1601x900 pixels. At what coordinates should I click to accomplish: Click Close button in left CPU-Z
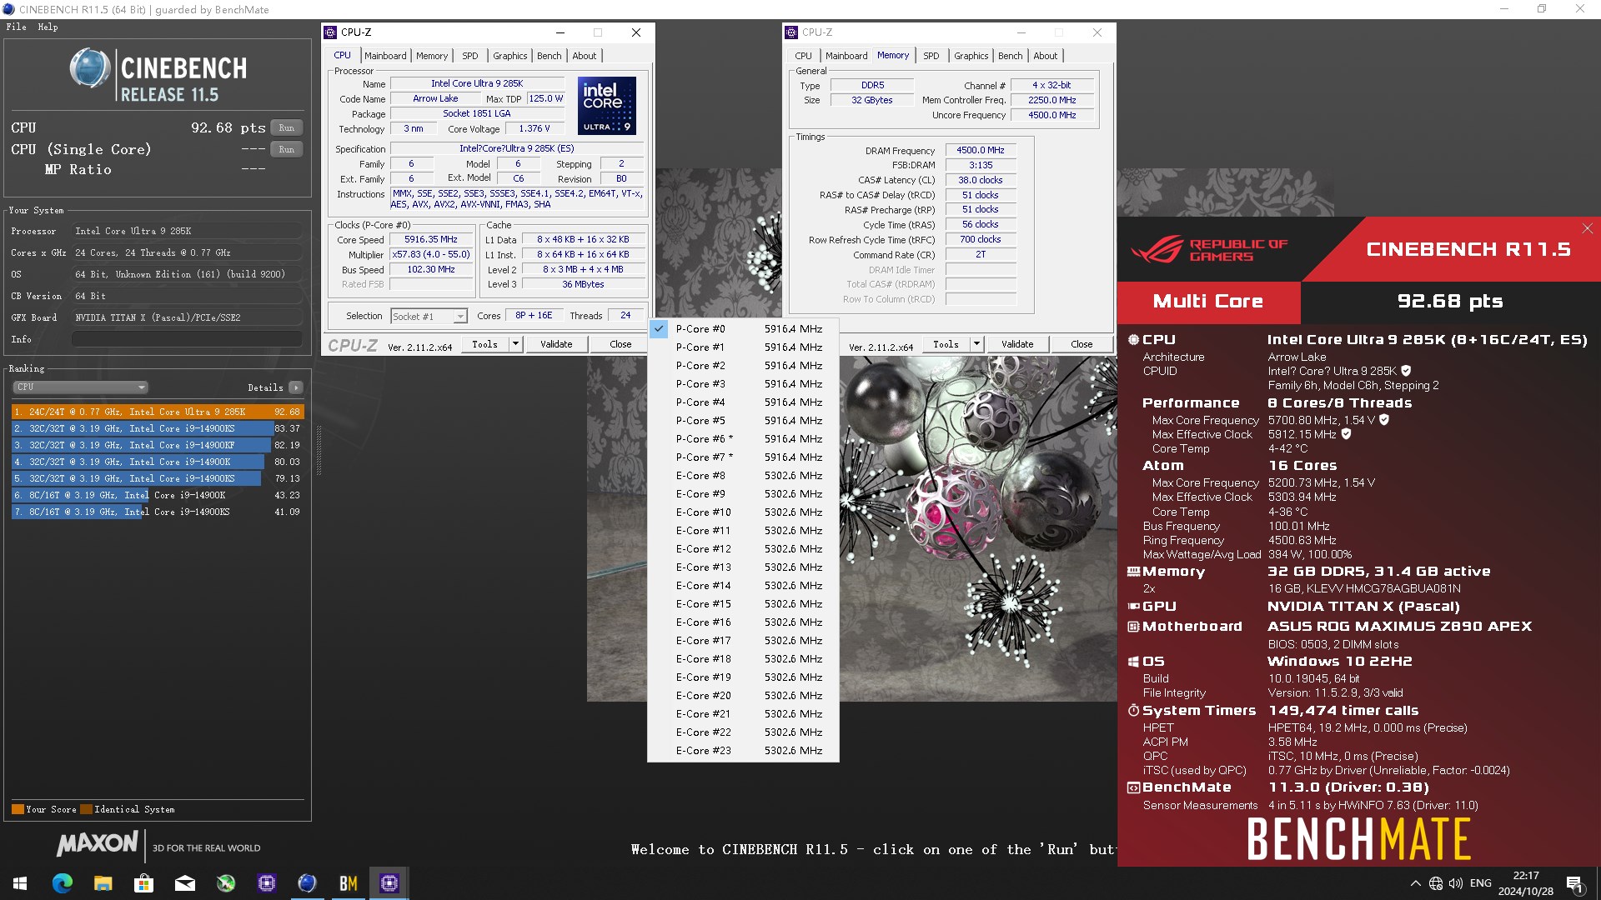(620, 344)
